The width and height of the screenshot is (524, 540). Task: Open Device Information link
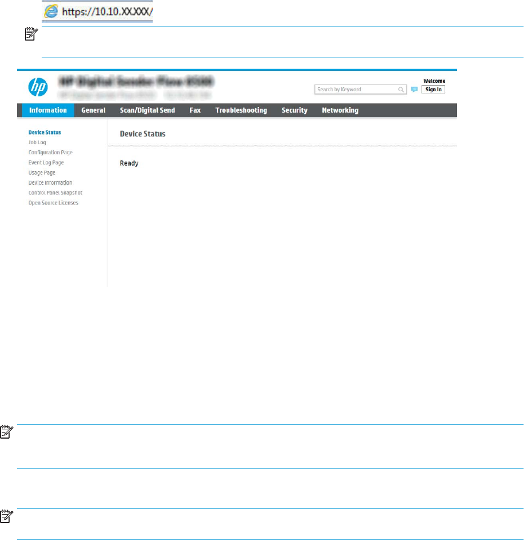click(50, 182)
